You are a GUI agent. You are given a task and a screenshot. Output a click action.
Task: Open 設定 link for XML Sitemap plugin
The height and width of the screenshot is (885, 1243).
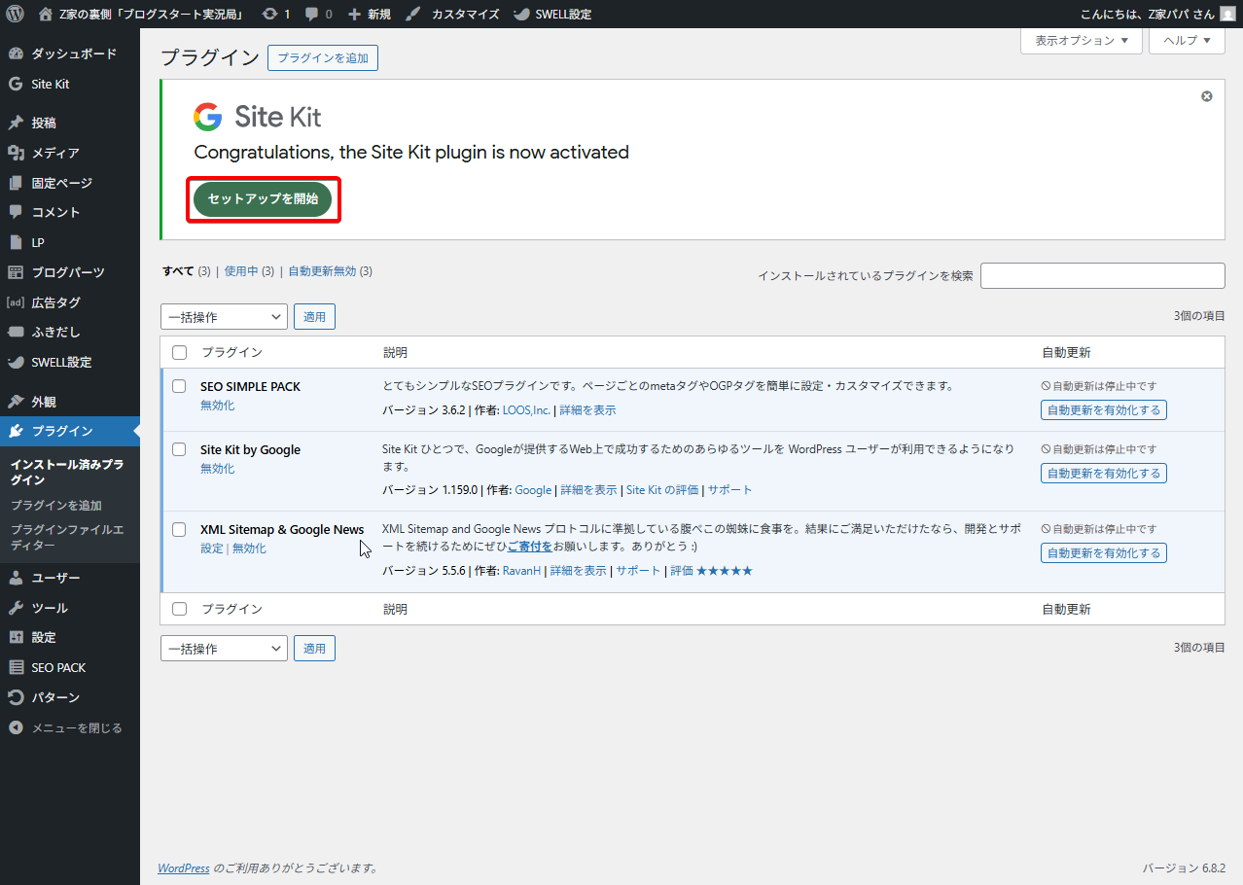[212, 549]
